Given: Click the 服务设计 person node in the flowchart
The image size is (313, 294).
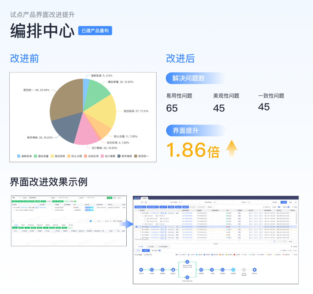Looking at the screenshot, I should pyautogui.click(x=173, y=270).
